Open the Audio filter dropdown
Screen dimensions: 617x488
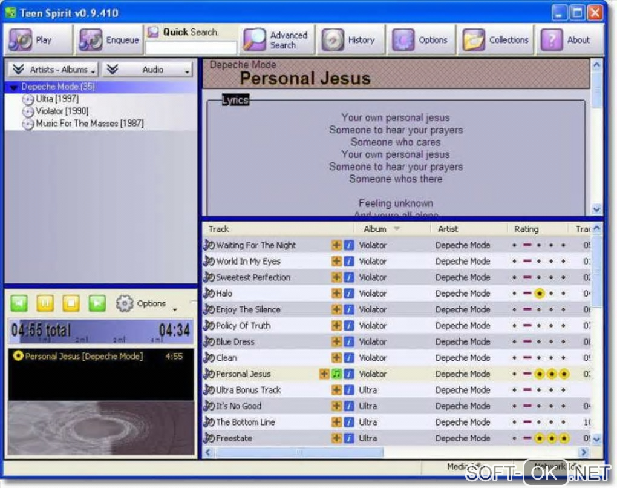tap(147, 70)
